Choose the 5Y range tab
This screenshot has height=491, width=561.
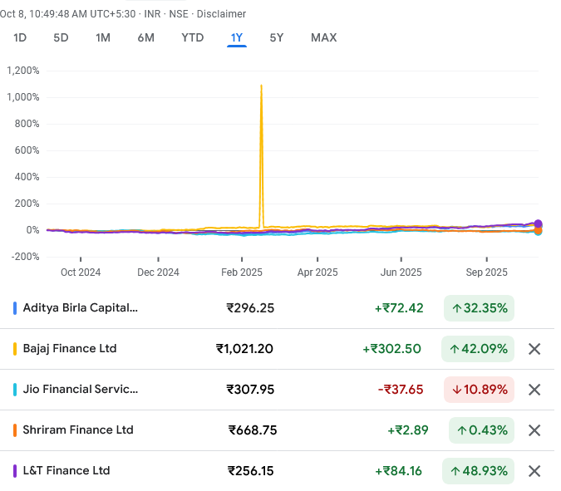pos(276,37)
